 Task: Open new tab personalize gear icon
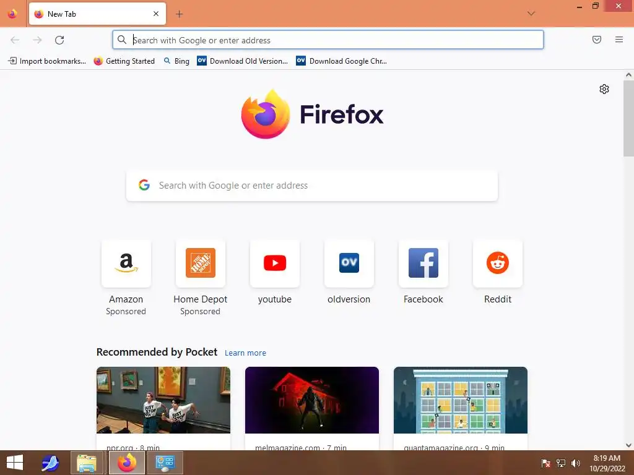[x=604, y=89]
